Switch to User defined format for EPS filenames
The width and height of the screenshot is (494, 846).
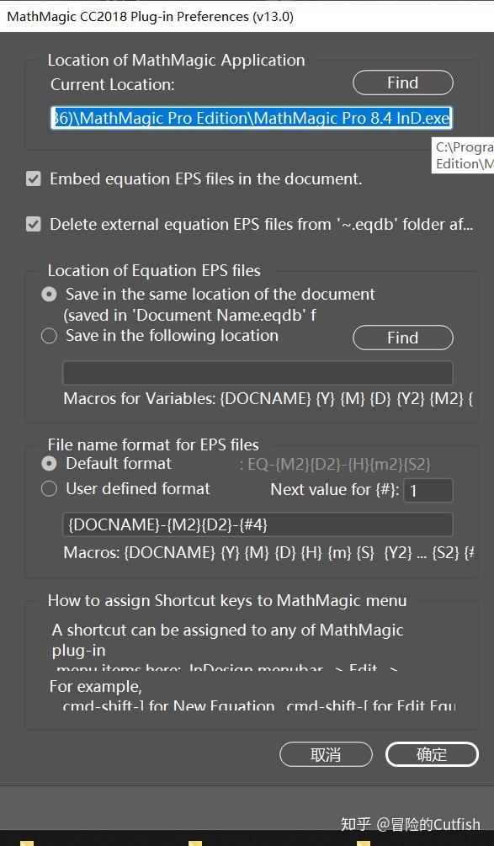tap(48, 488)
